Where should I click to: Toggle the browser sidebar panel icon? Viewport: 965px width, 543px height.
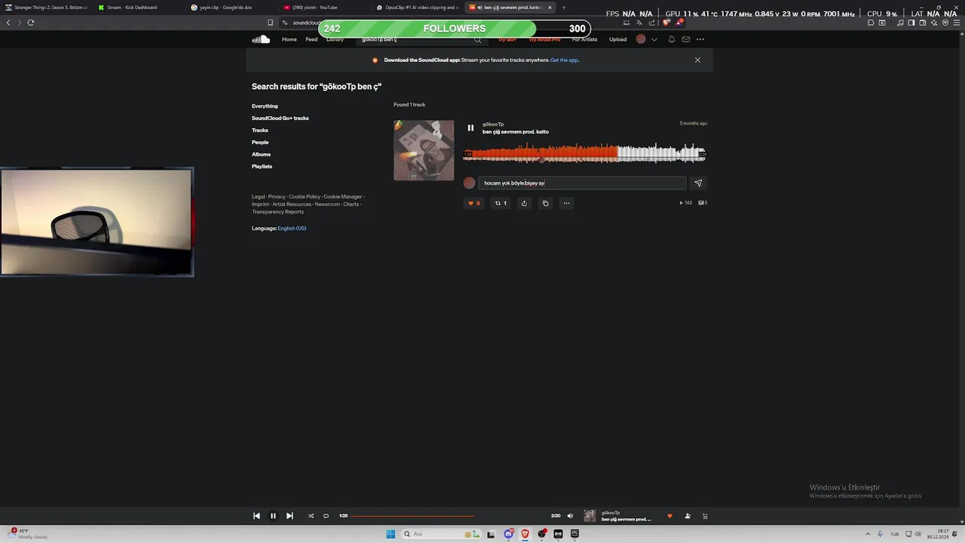[x=911, y=23]
